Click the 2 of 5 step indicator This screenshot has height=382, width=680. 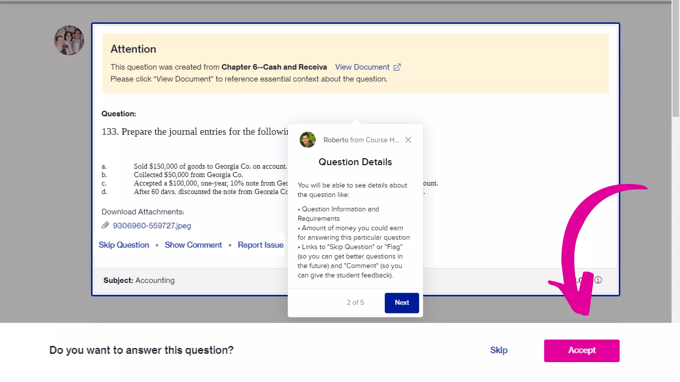[355, 302]
